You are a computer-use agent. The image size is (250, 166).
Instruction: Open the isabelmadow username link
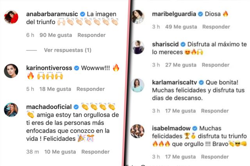click(x=171, y=128)
